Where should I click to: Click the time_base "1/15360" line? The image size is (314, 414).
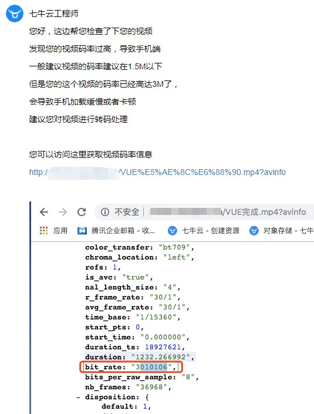[x=133, y=317]
